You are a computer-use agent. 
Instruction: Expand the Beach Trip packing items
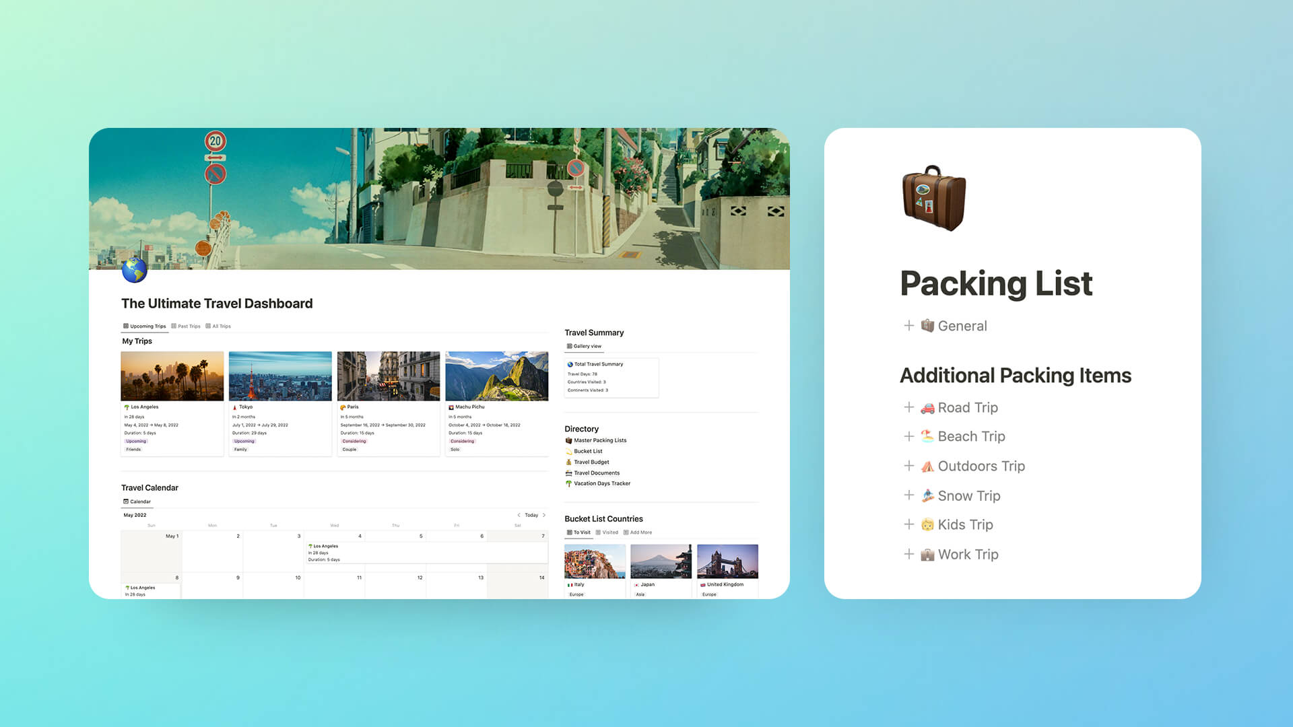908,437
